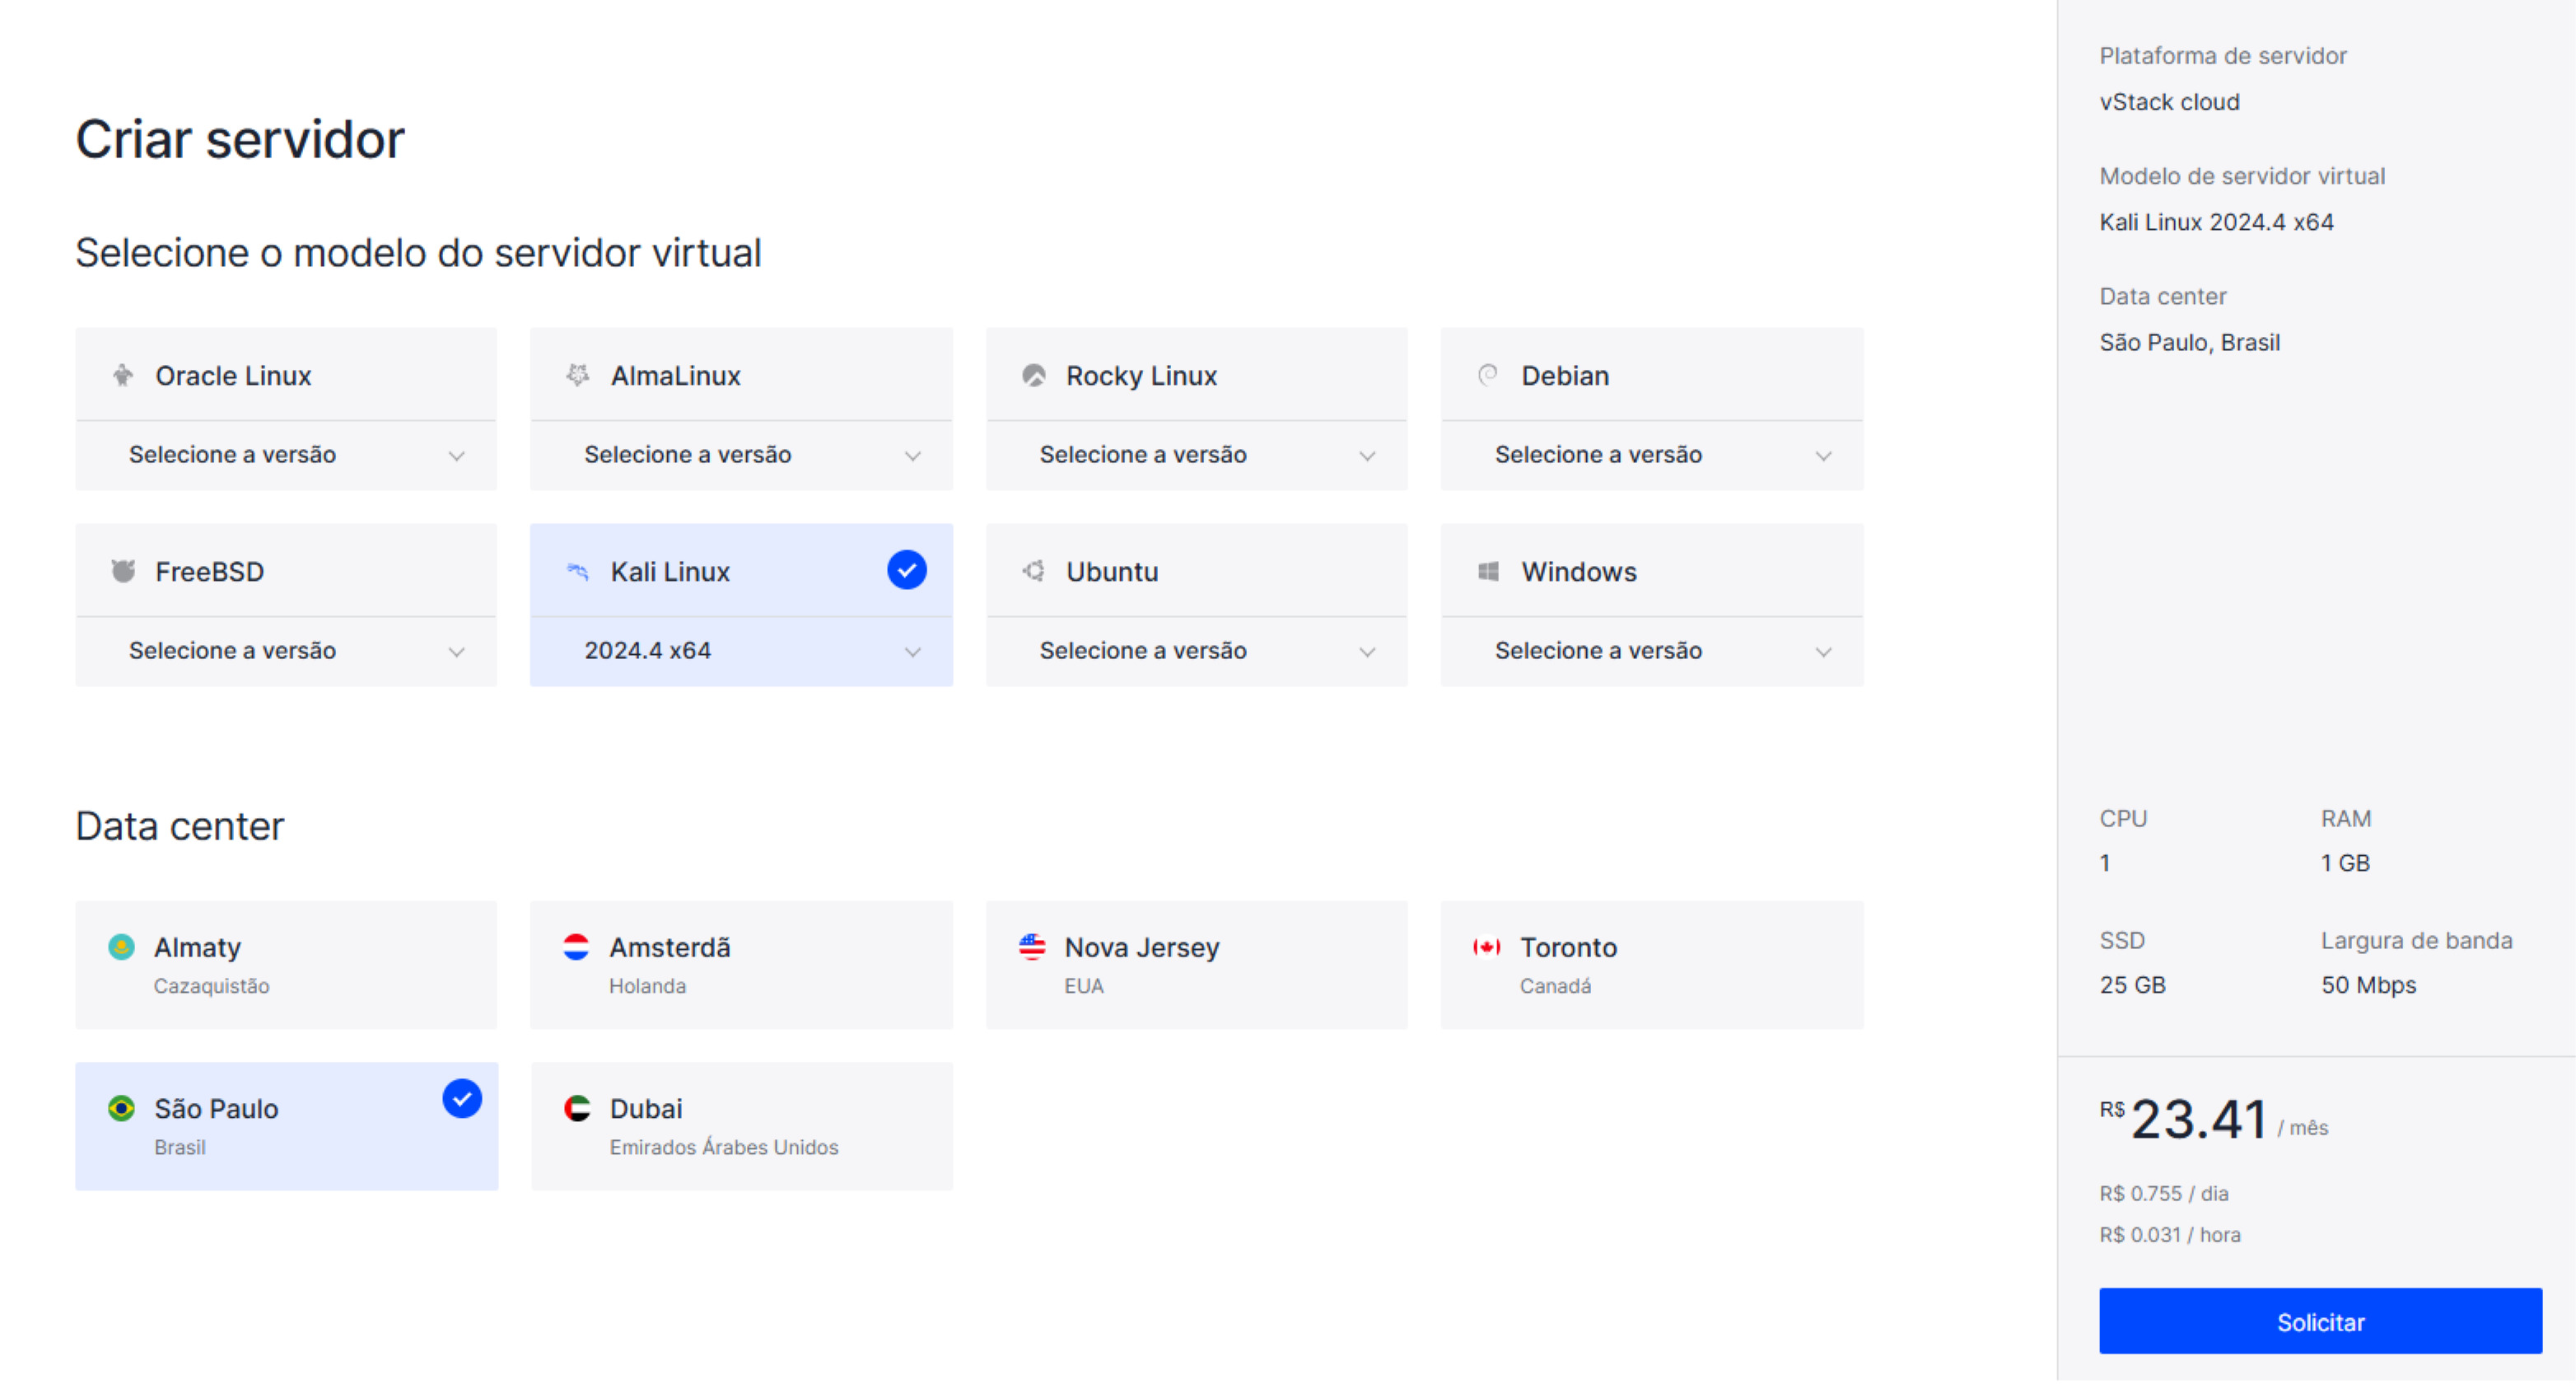Click the FreeBSD daemon icon
The height and width of the screenshot is (1384, 2576).
pos(122,572)
